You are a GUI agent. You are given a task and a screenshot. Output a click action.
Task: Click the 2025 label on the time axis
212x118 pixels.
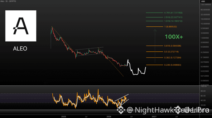click(x=64, y=117)
